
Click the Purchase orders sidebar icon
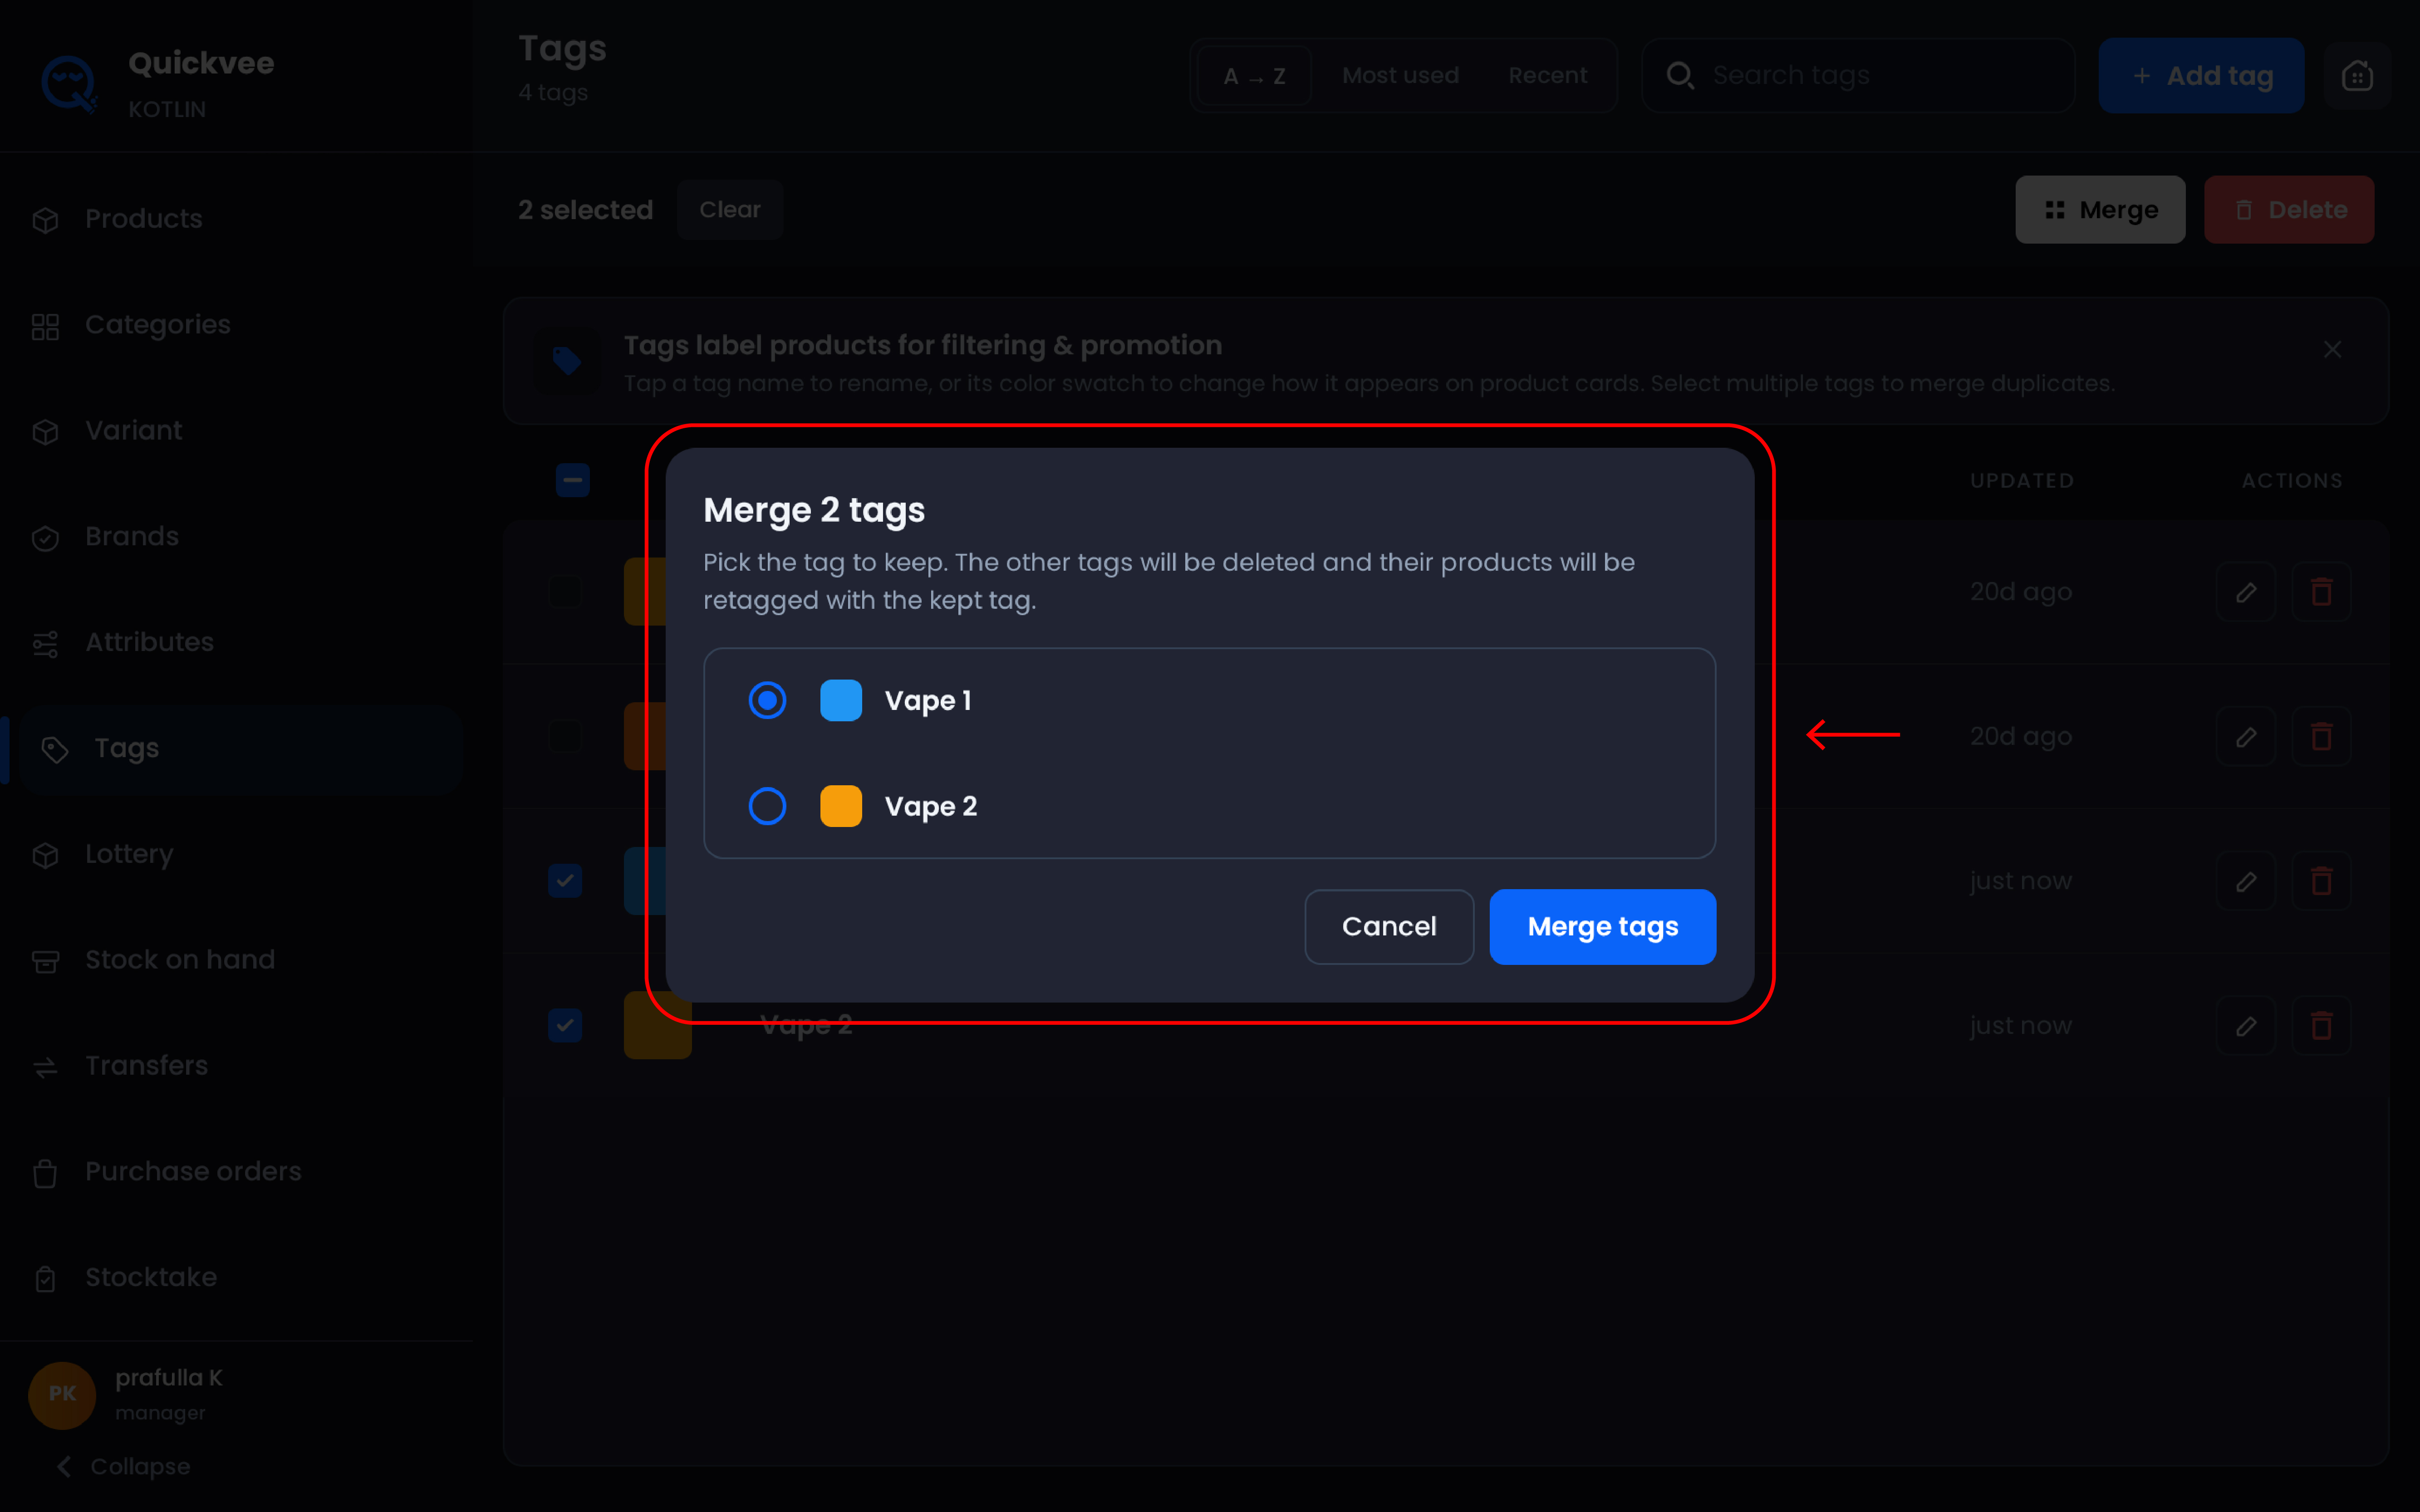[45, 1173]
